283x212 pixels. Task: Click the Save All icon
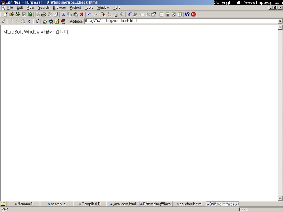30,14
